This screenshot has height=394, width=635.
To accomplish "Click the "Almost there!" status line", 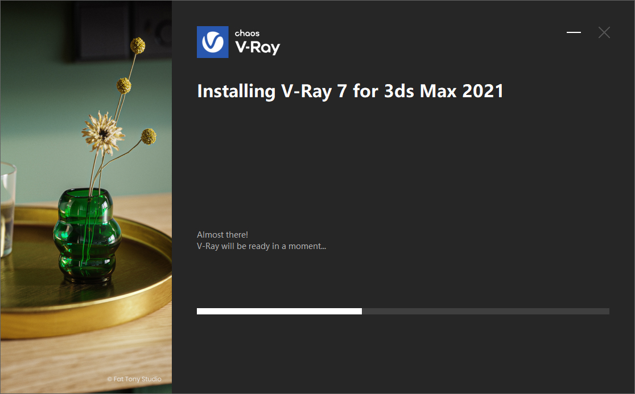I will point(222,235).
